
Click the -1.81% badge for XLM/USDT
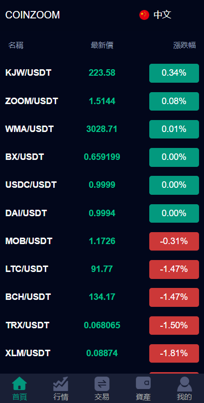(x=174, y=353)
